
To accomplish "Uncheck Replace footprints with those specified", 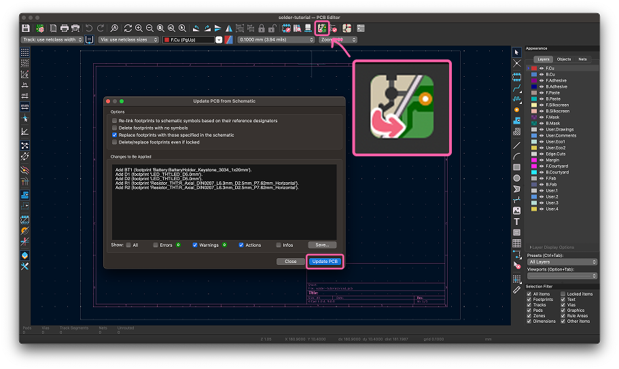I will [x=115, y=135].
